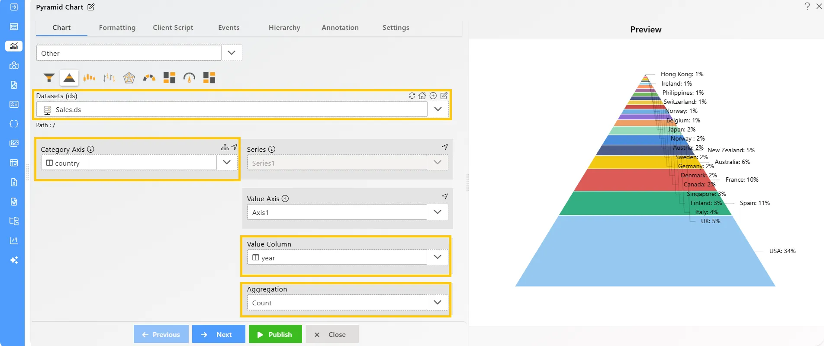
Task: Open the Events tab
Action: tap(229, 27)
